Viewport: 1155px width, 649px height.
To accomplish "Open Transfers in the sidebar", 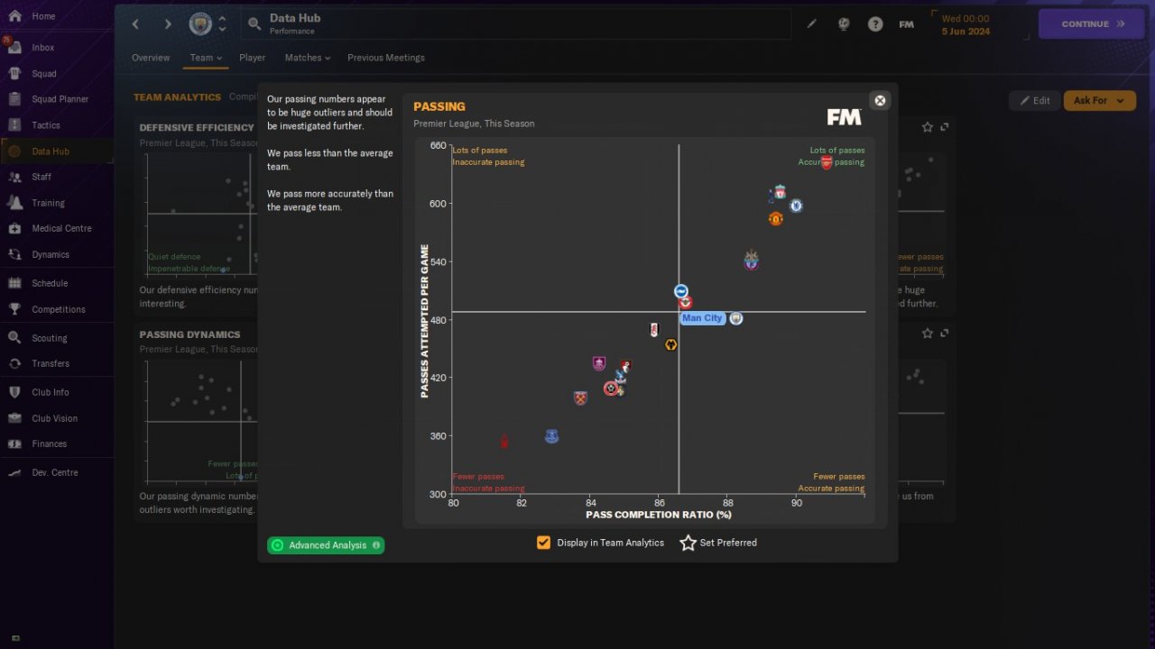I will click(57, 363).
